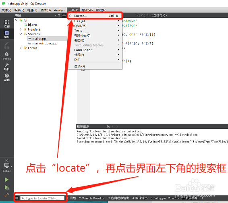Open the Form Editor submenu
Viewport: 228px width, 203px height.
[x=95, y=50]
